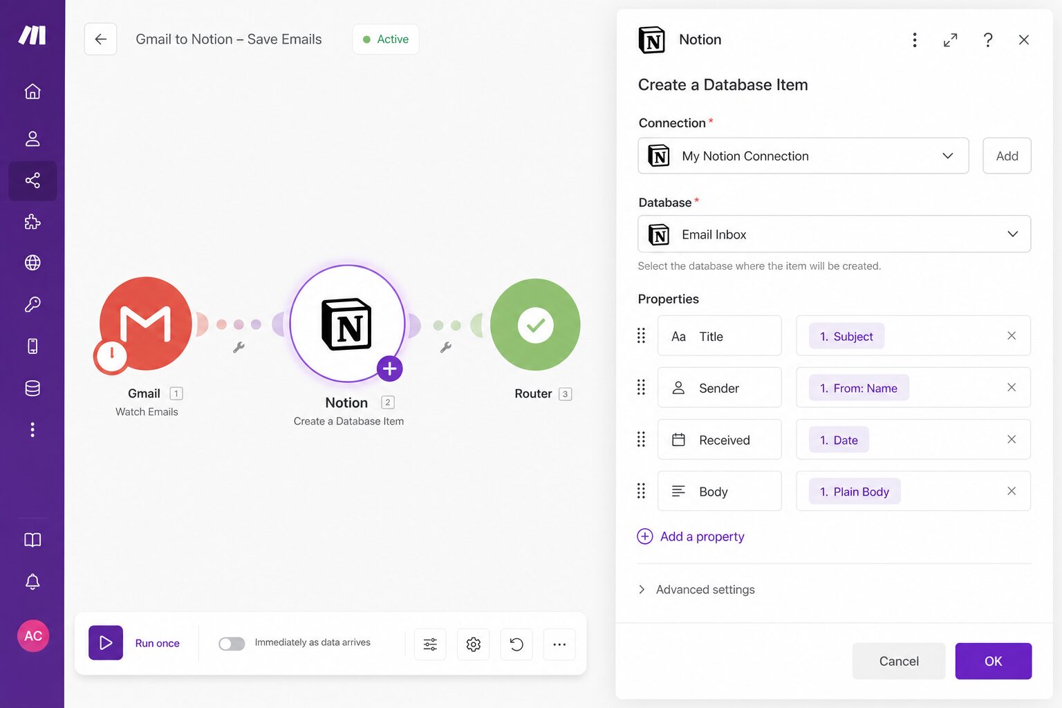This screenshot has height=708, width=1062.
Task: Go back with the arrow button
Action: (100, 39)
